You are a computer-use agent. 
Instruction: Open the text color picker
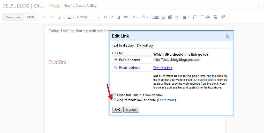(x=135, y=17)
